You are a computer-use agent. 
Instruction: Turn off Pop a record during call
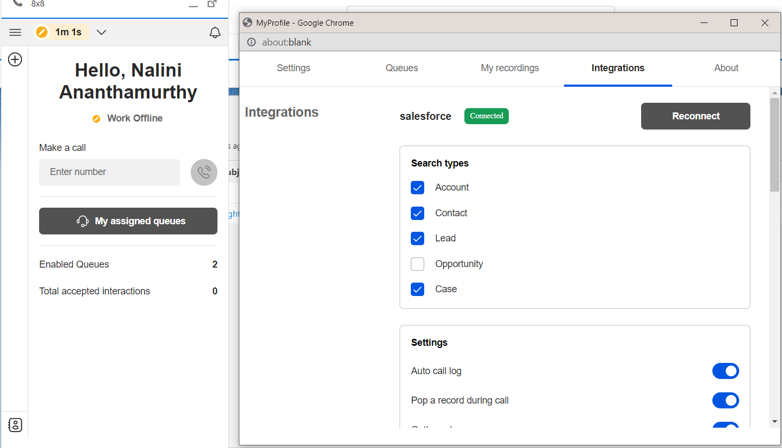(x=726, y=400)
